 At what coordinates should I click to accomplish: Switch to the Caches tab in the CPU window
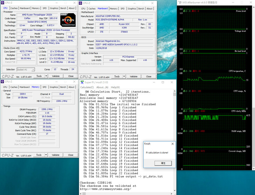(14, 8)
